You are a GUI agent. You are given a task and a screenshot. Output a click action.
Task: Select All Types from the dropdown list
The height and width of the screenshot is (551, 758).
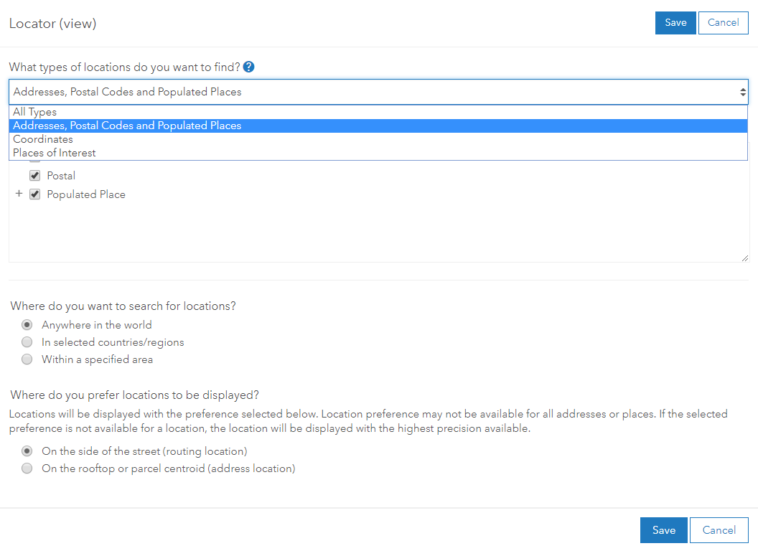(34, 112)
